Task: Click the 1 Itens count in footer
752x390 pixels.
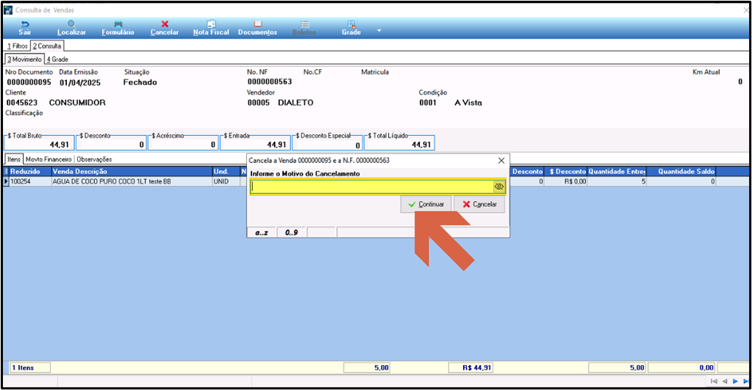Action: (30, 367)
